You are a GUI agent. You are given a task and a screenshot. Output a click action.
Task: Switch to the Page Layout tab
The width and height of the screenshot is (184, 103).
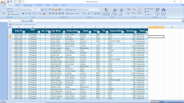point(28,5)
